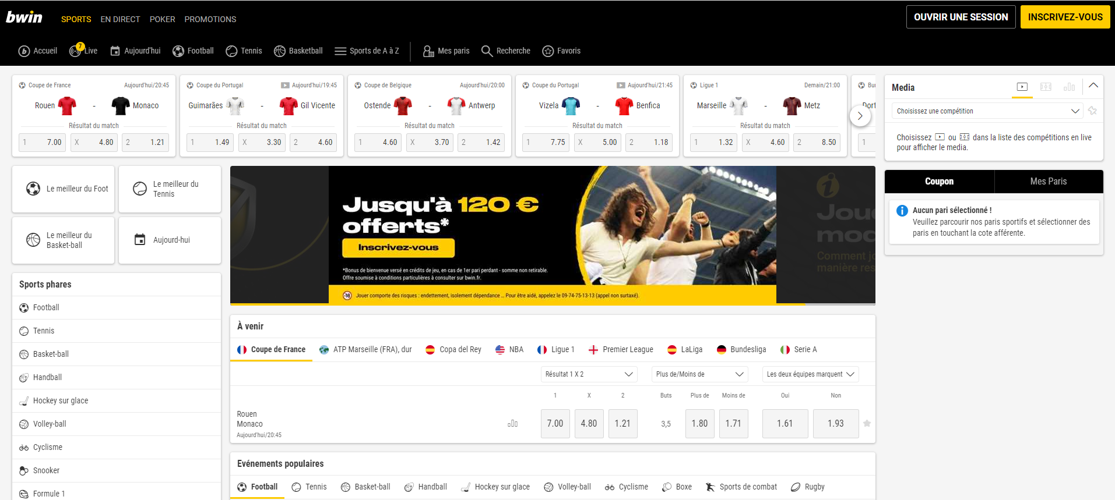This screenshot has width=1115, height=500.
Task: Open Plus de/Moins de market dropdown
Action: (699, 374)
